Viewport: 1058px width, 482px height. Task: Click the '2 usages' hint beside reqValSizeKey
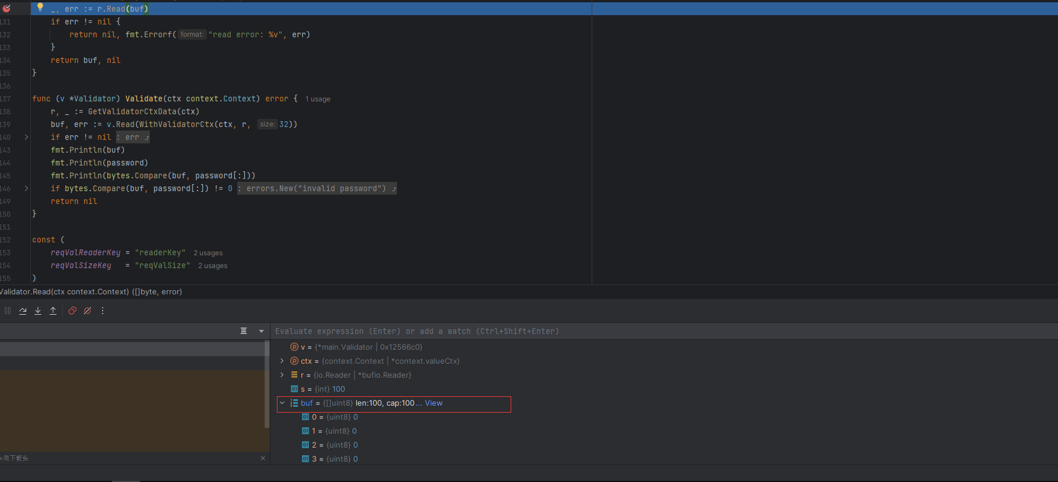(x=213, y=266)
